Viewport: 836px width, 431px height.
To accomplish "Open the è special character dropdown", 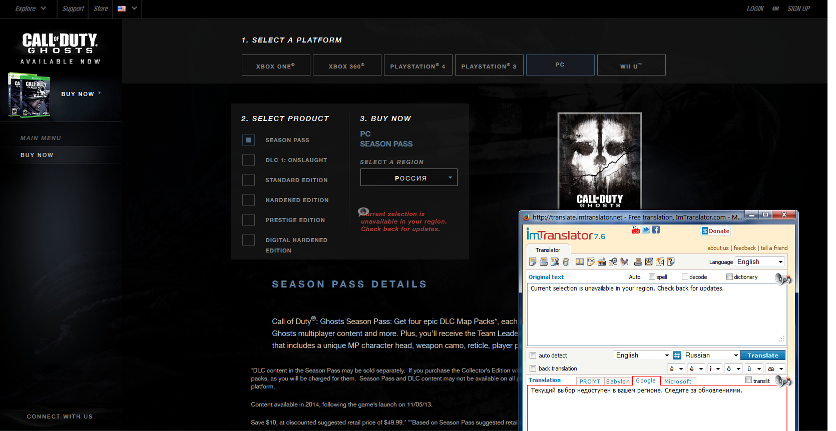I will (696, 368).
